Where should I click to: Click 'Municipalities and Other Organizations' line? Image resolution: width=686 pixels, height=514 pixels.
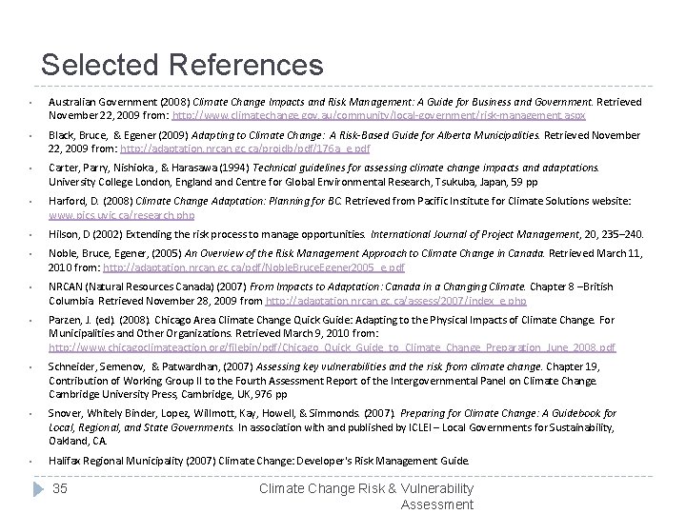pos(213,333)
